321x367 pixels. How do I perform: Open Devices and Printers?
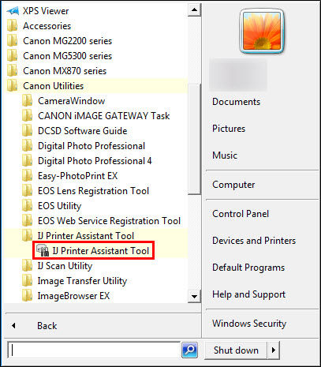254,241
